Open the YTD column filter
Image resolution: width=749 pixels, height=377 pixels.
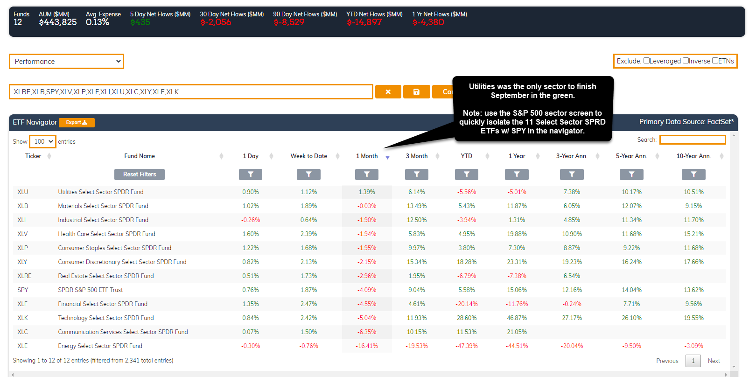click(467, 175)
